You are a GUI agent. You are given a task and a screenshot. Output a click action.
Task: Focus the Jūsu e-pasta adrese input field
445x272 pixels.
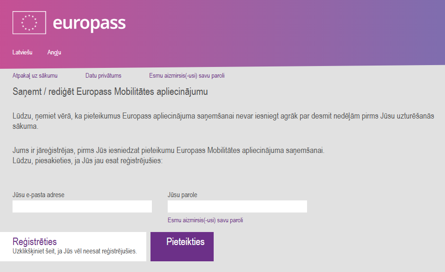pyautogui.click(x=82, y=206)
